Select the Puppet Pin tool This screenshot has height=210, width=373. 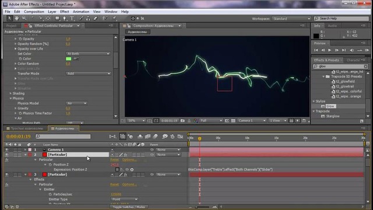(114, 18)
